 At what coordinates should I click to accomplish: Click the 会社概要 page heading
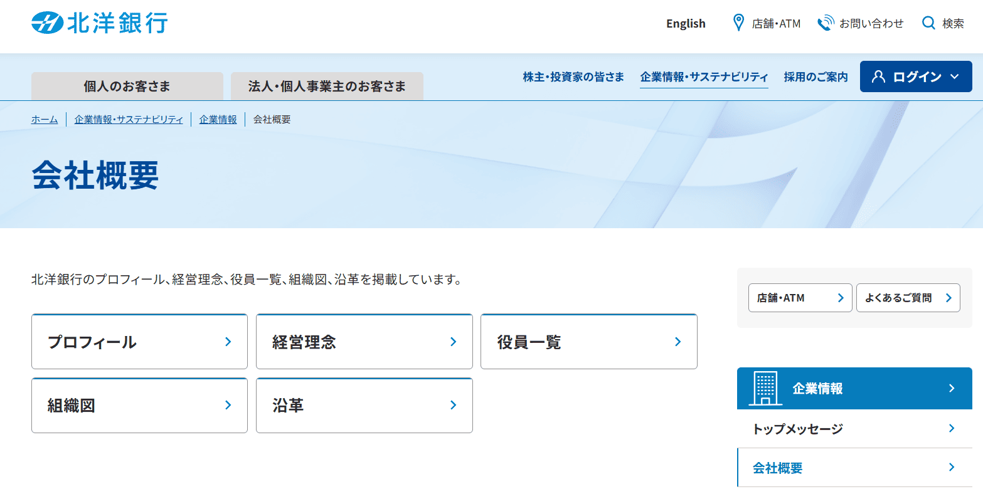(95, 175)
